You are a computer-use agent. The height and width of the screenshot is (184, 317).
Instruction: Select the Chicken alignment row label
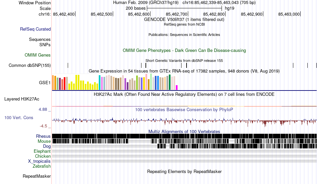(x=43, y=156)
